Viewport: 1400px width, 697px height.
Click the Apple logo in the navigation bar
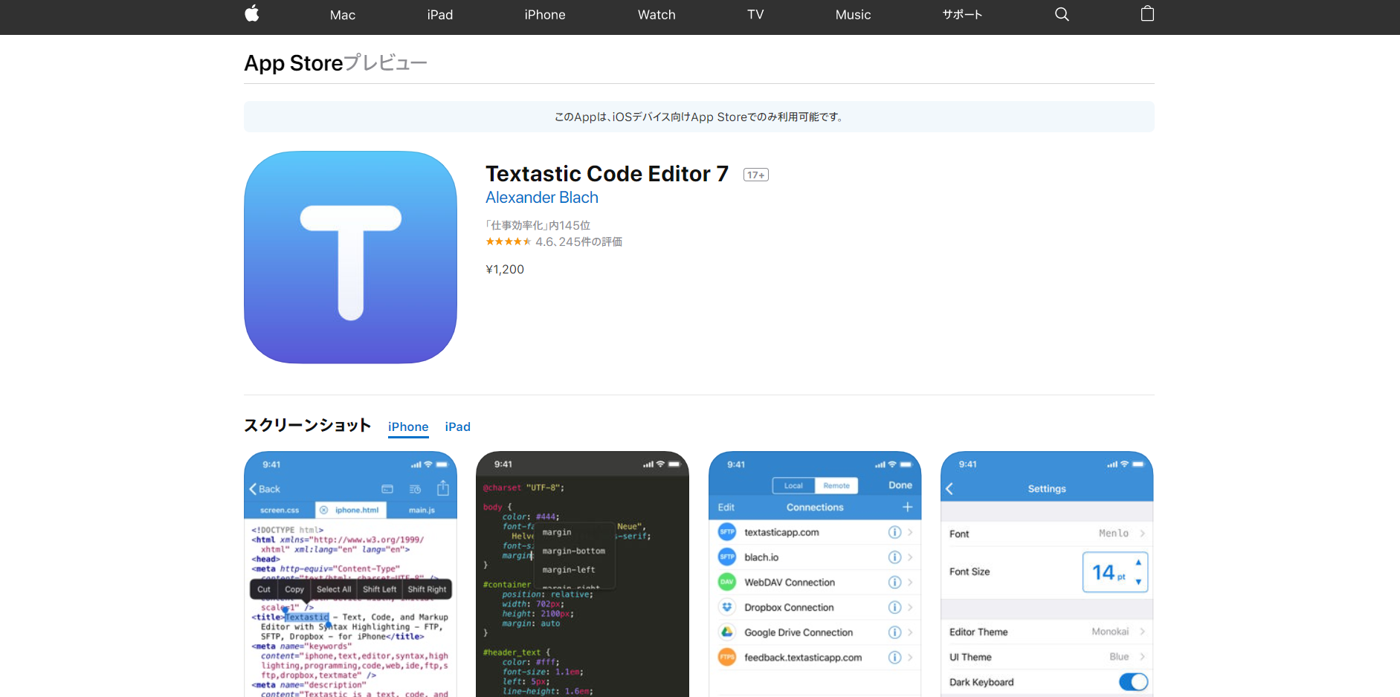coord(252,14)
